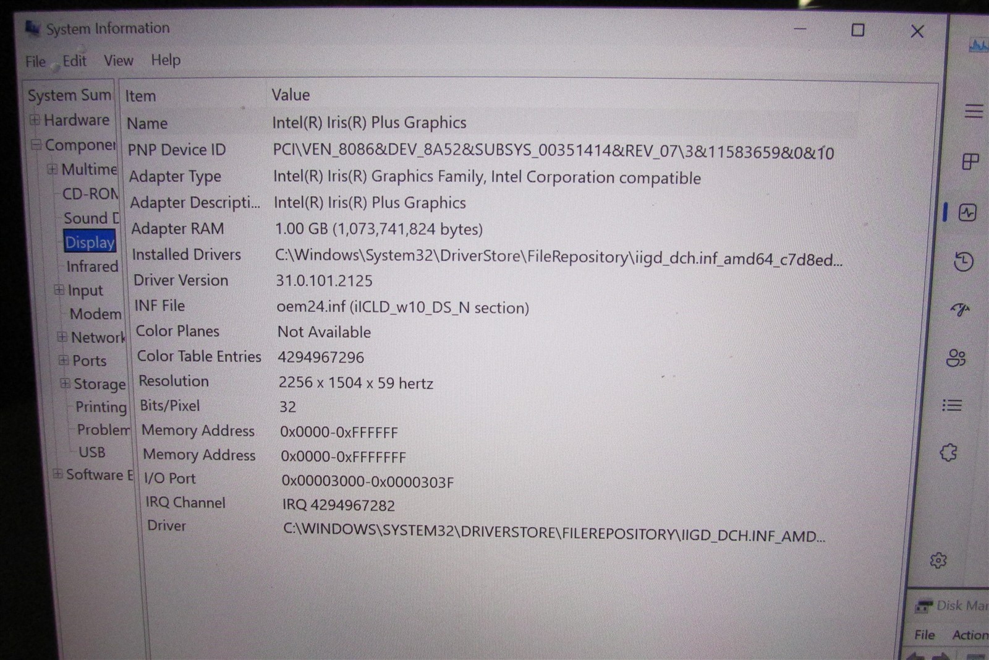Click the 0x00003000-0x0000303F port value
This screenshot has width=989, height=660.
368,482
